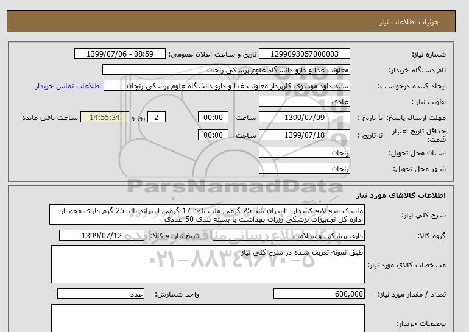The image size is (469, 332).
Task: Click the label مهلت ارسال پاسخ
Action: 417,118
